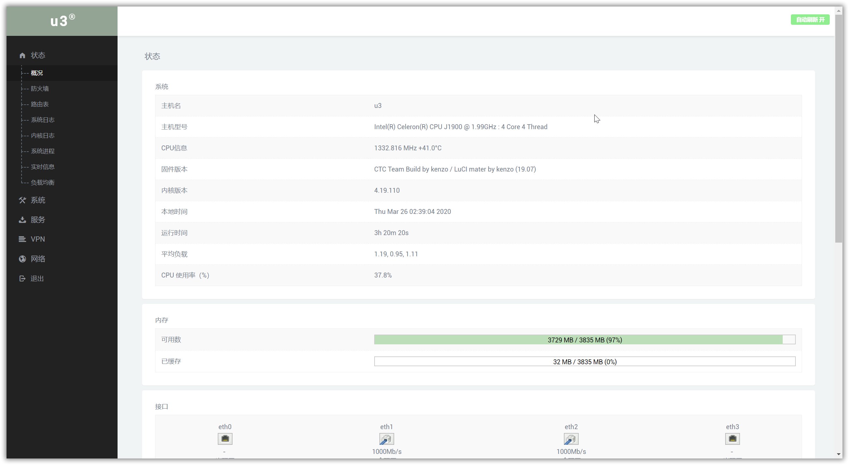Expand the VPN menu section
This screenshot has width=849, height=465.
coord(38,239)
